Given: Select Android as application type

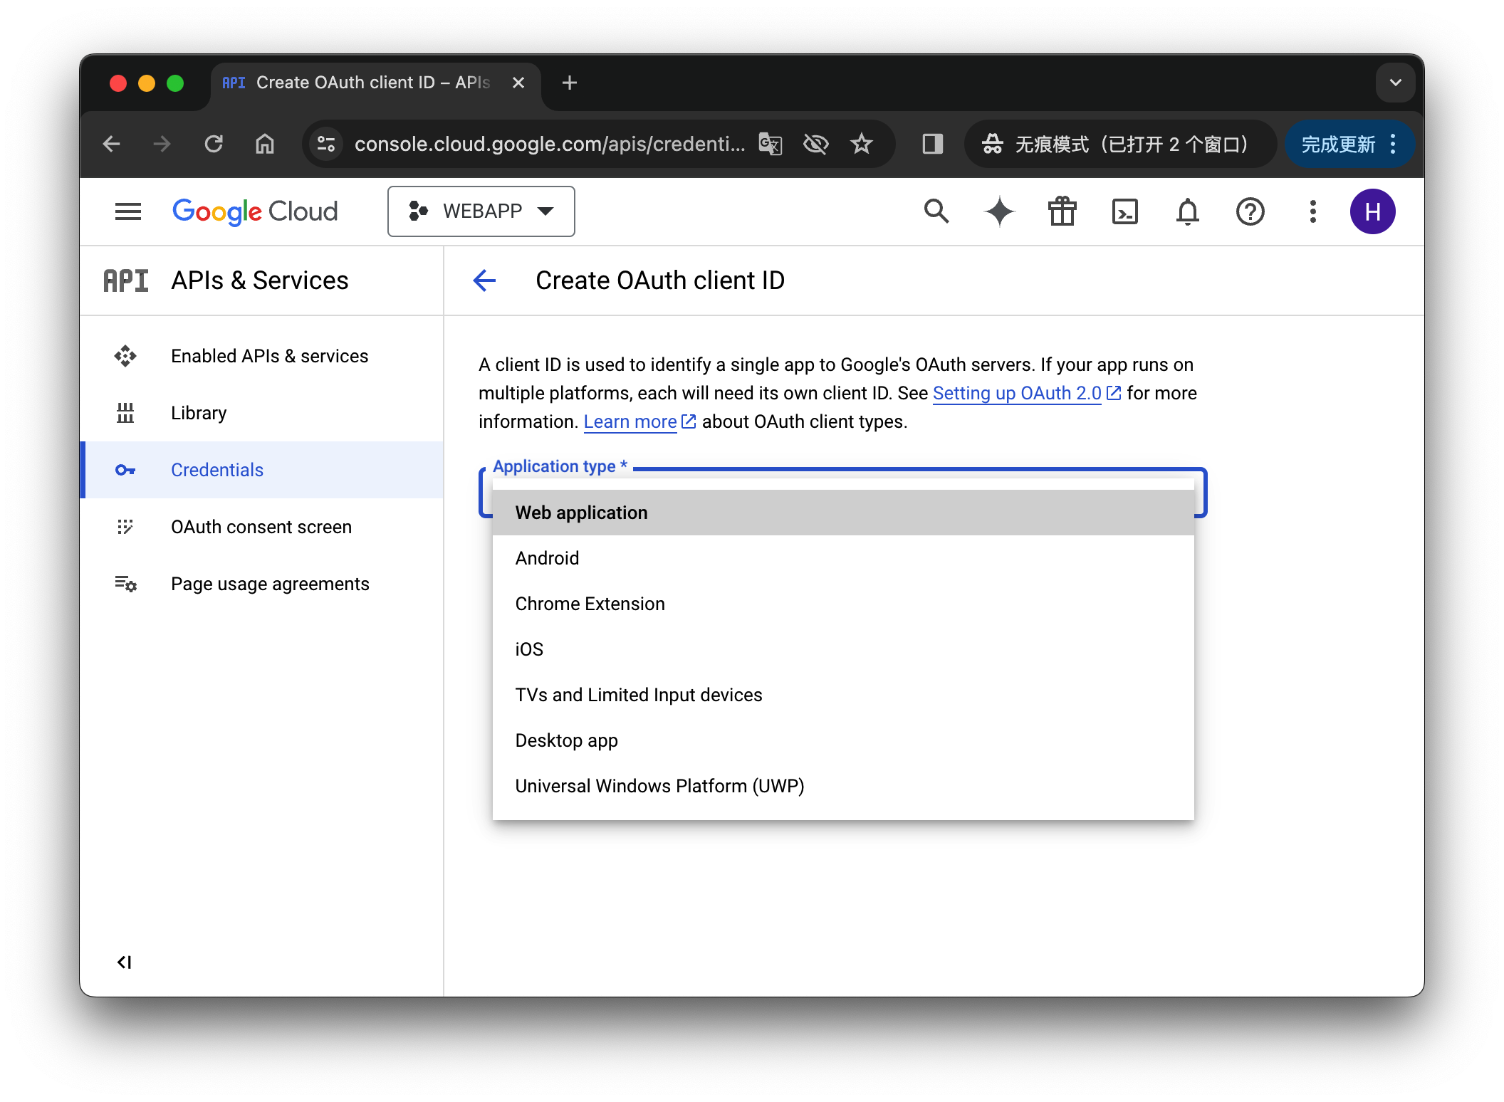Looking at the screenshot, I should [x=547, y=557].
